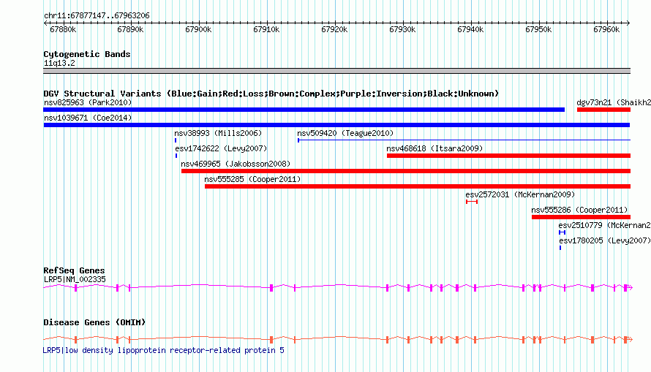Click the dgv73n21 red loss bar
Viewport: 651px width, 372px height.
[603, 110]
